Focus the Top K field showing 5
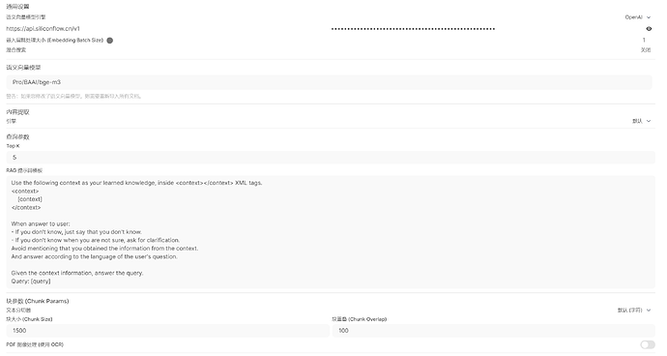This screenshot has width=667, height=356. pyautogui.click(x=331, y=158)
